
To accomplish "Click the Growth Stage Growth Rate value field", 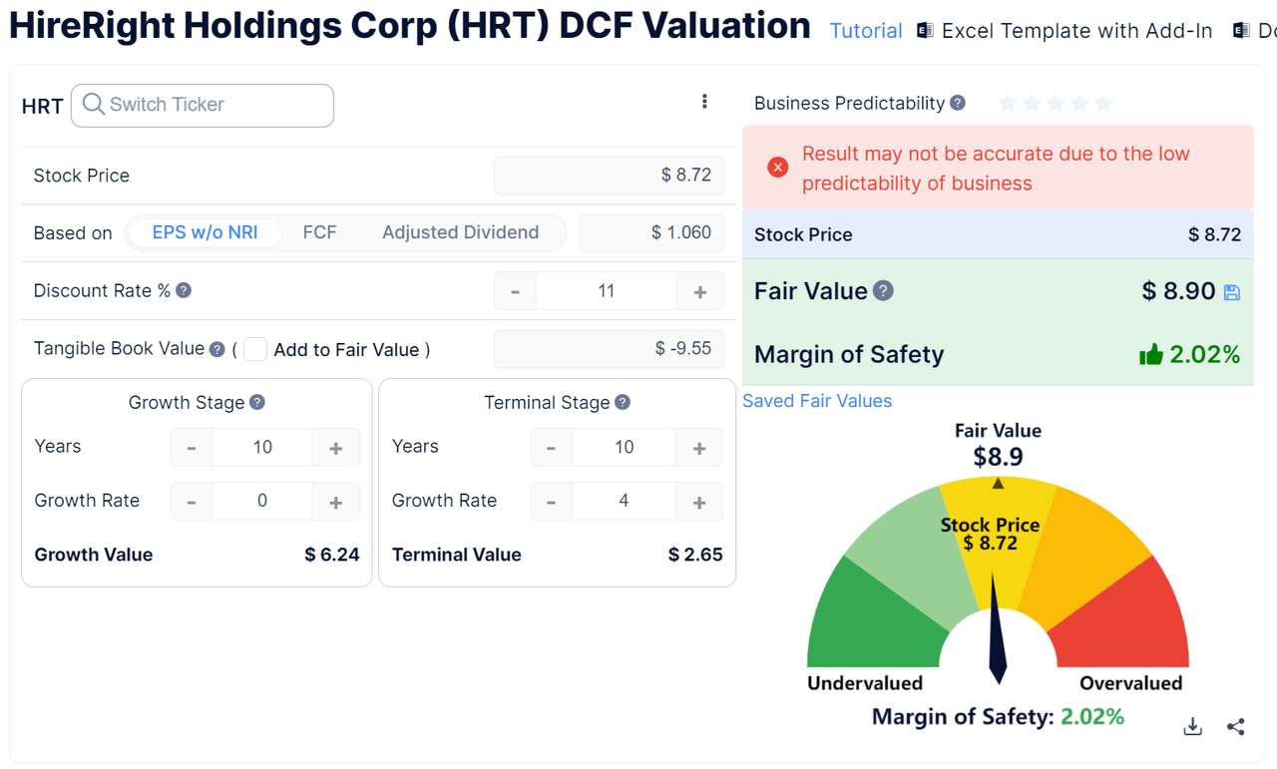I will (x=262, y=502).
